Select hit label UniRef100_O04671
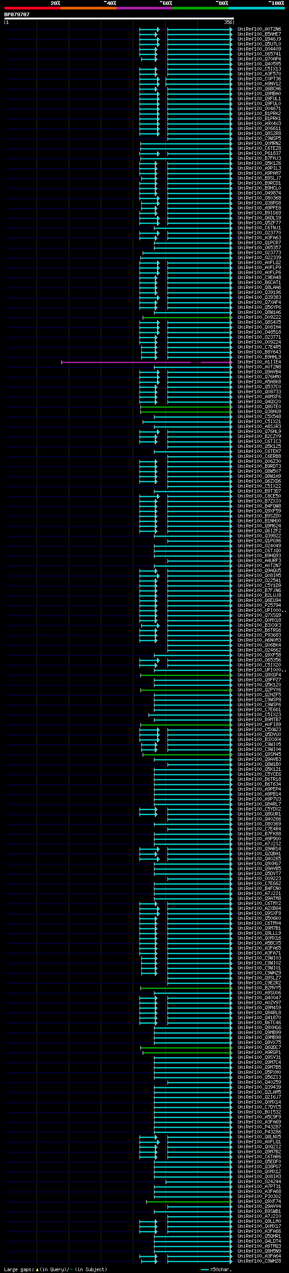This screenshot has height=1273, width=289. (259, 109)
